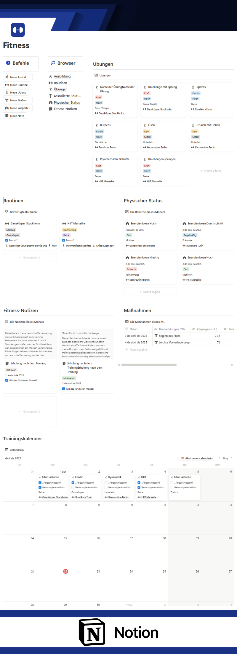Check Abgeschlossen? on the Gymnastik calendar entry

coord(106,483)
